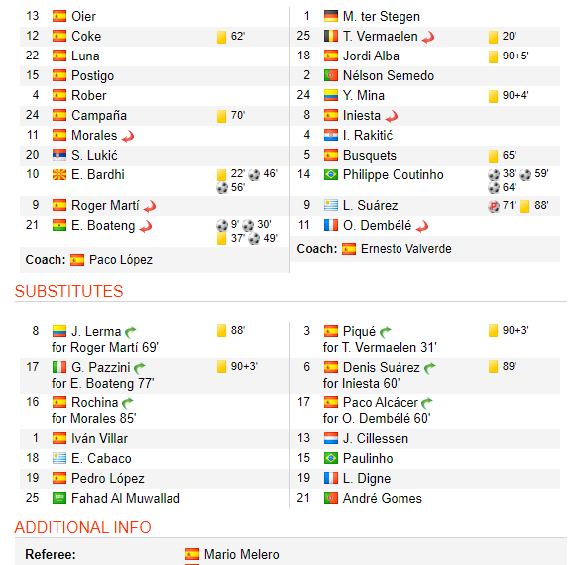Open coach Ernesto Valverde link
This screenshot has height=565, width=572.
pyautogui.click(x=406, y=249)
